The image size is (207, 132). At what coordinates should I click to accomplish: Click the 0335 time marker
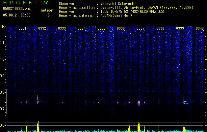tap(101, 28)
